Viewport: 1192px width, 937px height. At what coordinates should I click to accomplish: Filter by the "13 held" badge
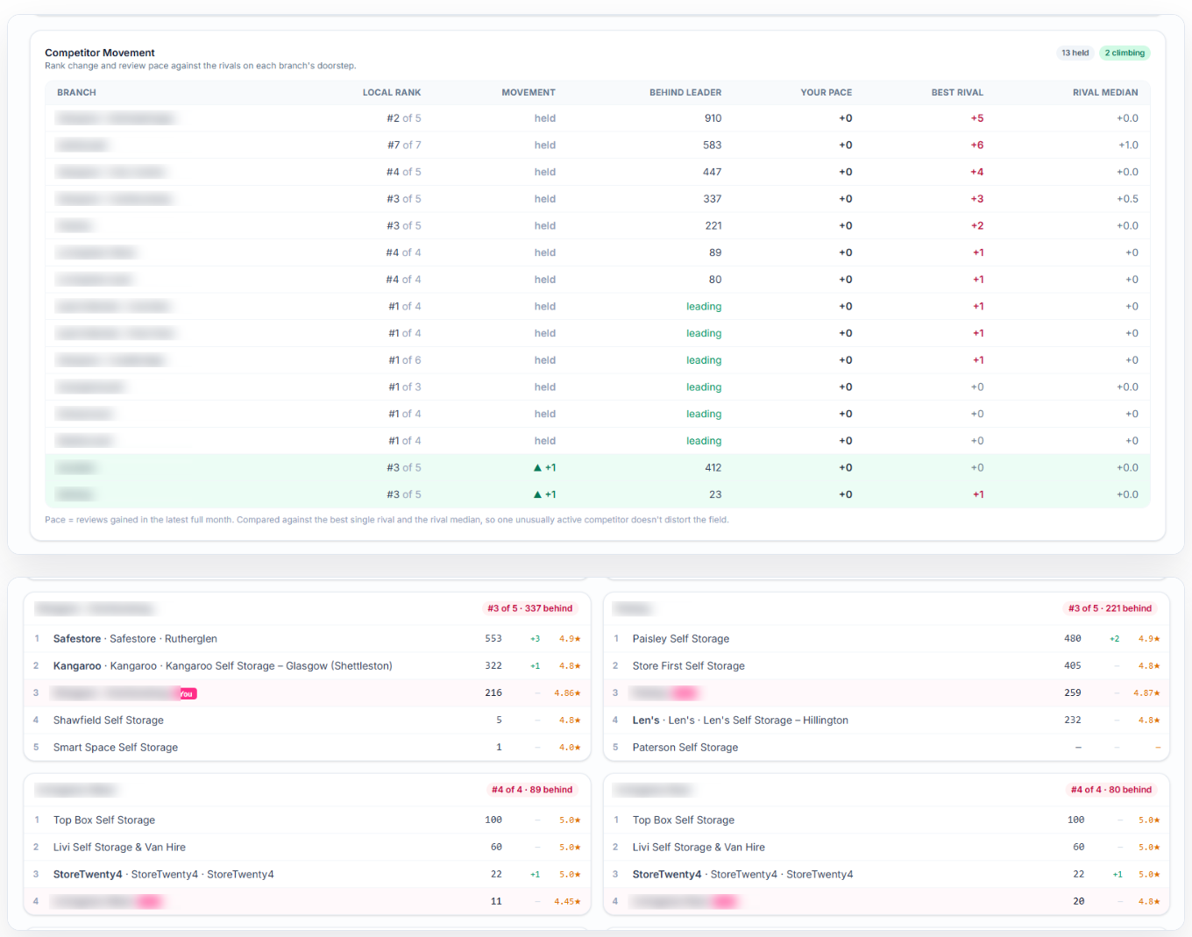point(1075,53)
